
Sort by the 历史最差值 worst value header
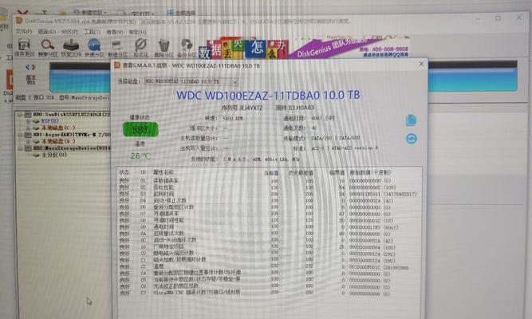[301, 173]
